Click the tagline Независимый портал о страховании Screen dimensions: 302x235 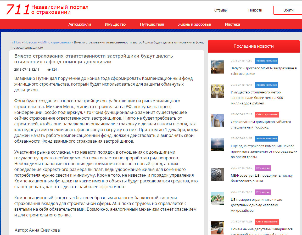[60, 10]
